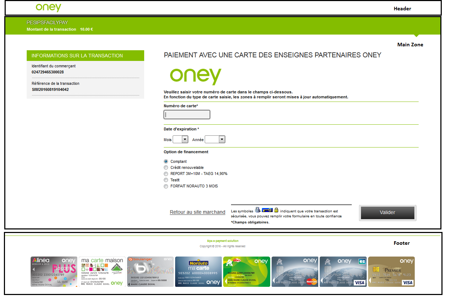Select the Comptant financing option
The height and width of the screenshot is (300, 466).
tap(166, 161)
